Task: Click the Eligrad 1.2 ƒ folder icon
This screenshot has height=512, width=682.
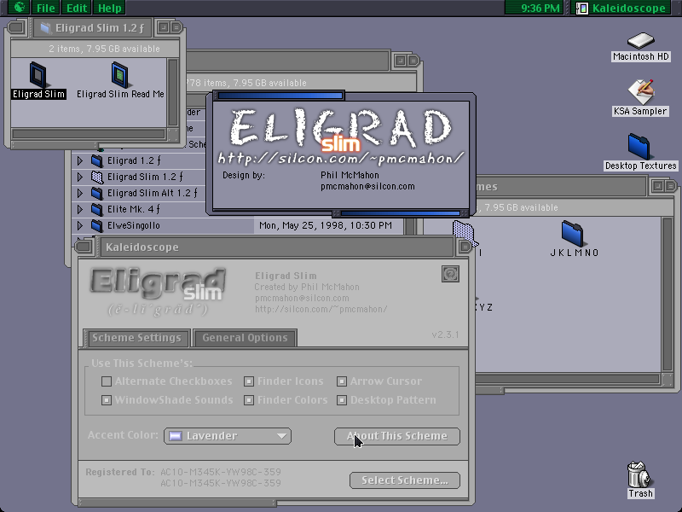Action: pyautogui.click(x=96, y=160)
